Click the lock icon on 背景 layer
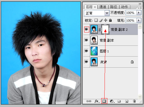The height and width of the screenshot is (107, 144). (x=132, y=62)
